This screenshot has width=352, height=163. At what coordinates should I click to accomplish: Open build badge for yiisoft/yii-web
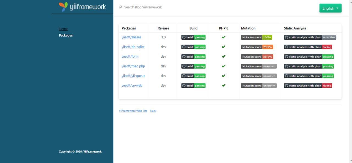coord(193,86)
